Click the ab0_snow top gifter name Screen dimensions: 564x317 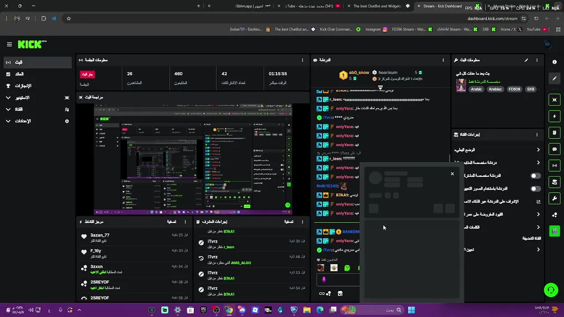[x=359, y=73]
